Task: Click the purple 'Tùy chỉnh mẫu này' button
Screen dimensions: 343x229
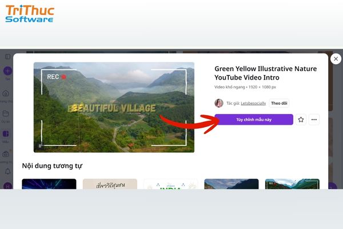Action: (254, 120)
